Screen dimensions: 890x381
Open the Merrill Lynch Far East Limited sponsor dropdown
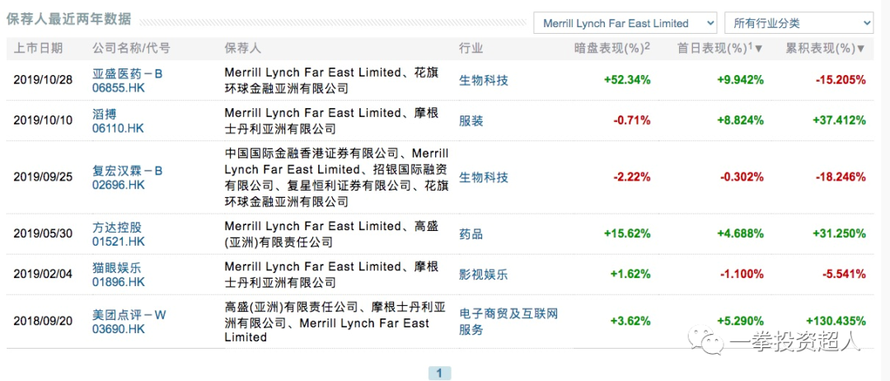coord(625,23)
